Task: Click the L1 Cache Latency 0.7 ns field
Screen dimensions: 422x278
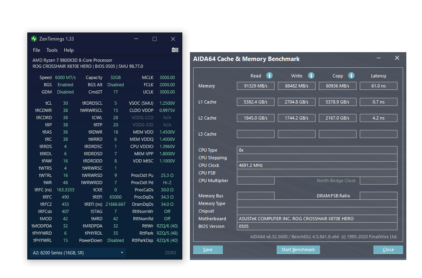Action: point(378,102)
